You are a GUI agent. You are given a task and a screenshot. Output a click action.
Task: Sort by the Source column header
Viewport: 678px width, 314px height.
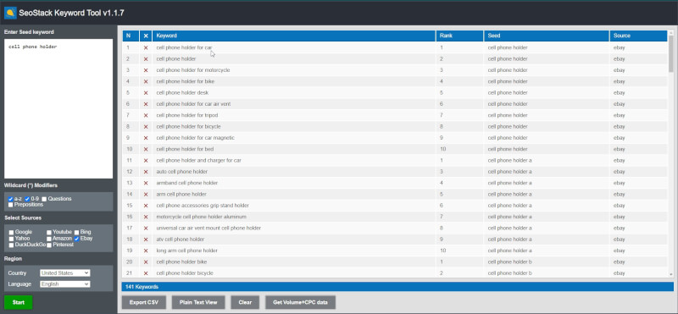(x=638, y=36)
